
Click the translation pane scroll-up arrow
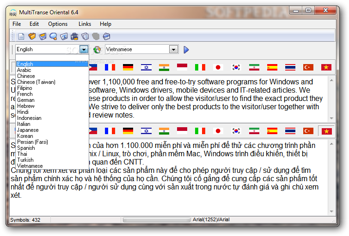(x=331, y=144)
